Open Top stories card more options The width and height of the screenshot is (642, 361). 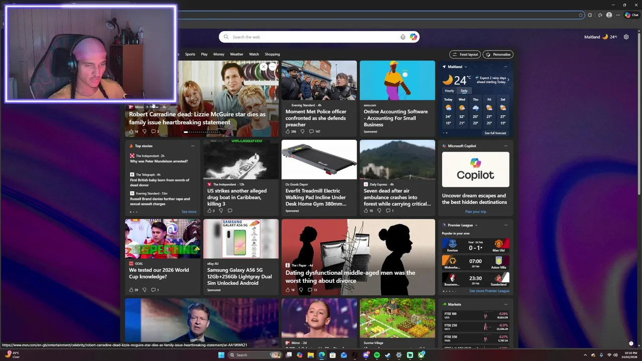click(x=193, y=146)
